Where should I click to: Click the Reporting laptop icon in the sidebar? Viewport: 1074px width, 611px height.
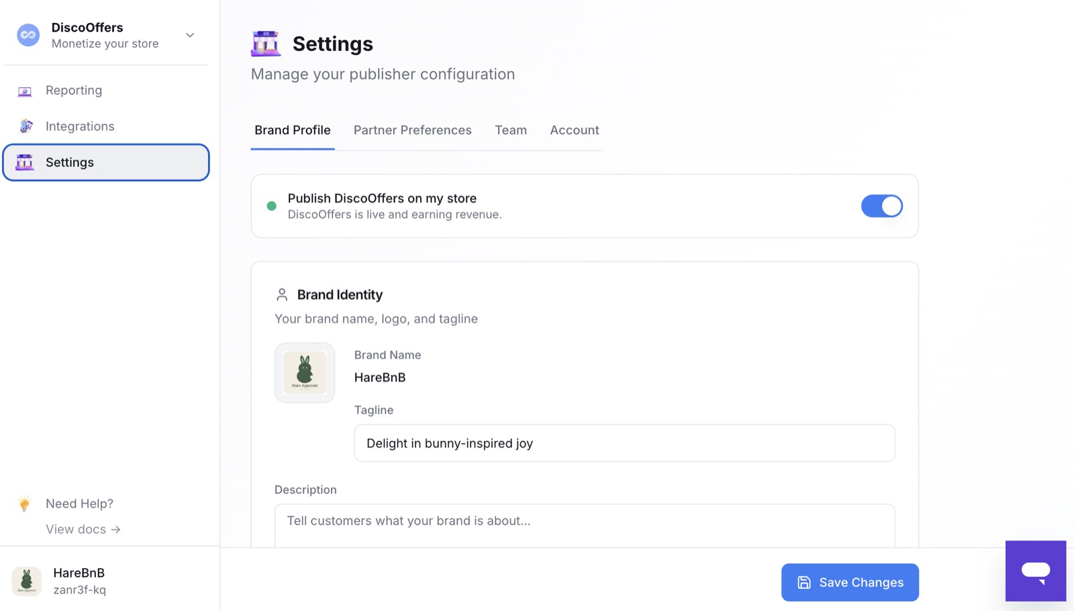click(25, 91)
